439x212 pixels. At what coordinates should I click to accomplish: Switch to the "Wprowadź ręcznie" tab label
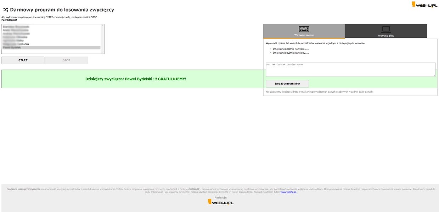(x=304, y=35)
